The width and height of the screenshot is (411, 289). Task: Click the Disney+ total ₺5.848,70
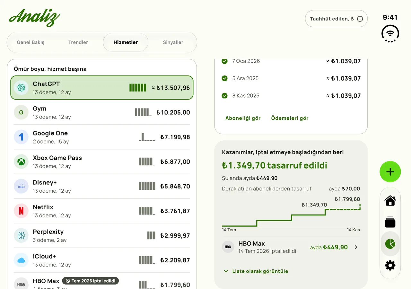(x=175, y=186)
